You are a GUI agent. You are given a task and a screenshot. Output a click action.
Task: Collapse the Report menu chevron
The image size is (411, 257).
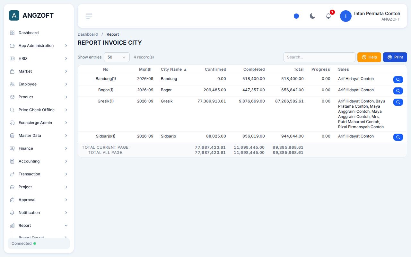point(66,226)
